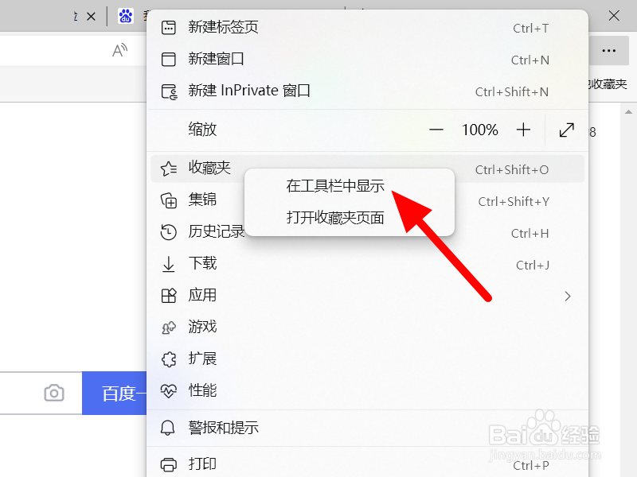The width and height of the screenshot is (637, 477).
Task: Open the three-dot settings menu button
Action: [x=608, y=51]
